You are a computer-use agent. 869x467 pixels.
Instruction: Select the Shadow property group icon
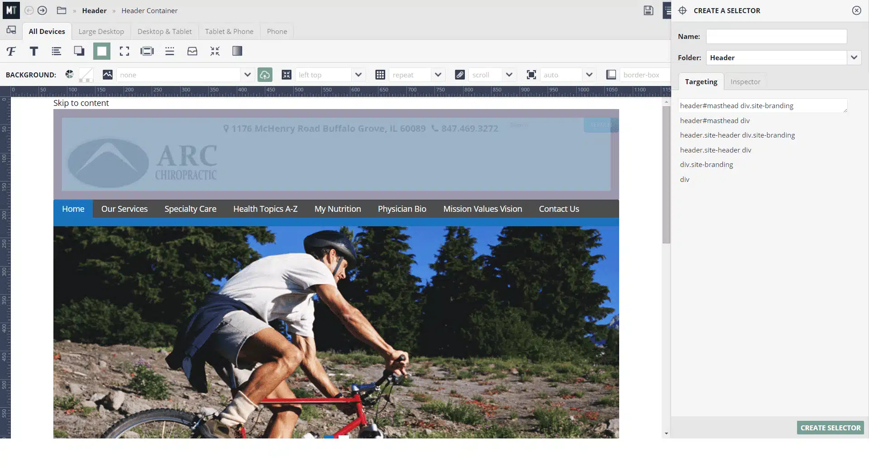point(79,51)
